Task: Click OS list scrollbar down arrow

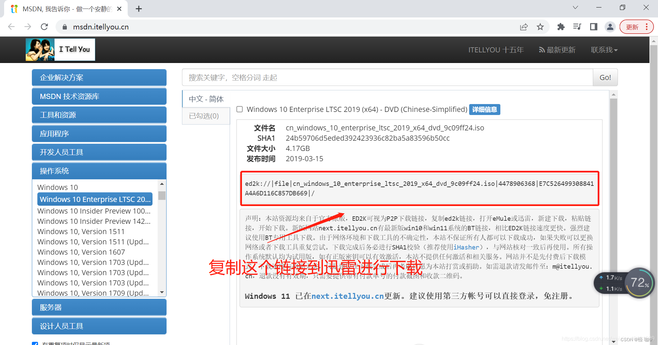Action: [x=162, y=293]
